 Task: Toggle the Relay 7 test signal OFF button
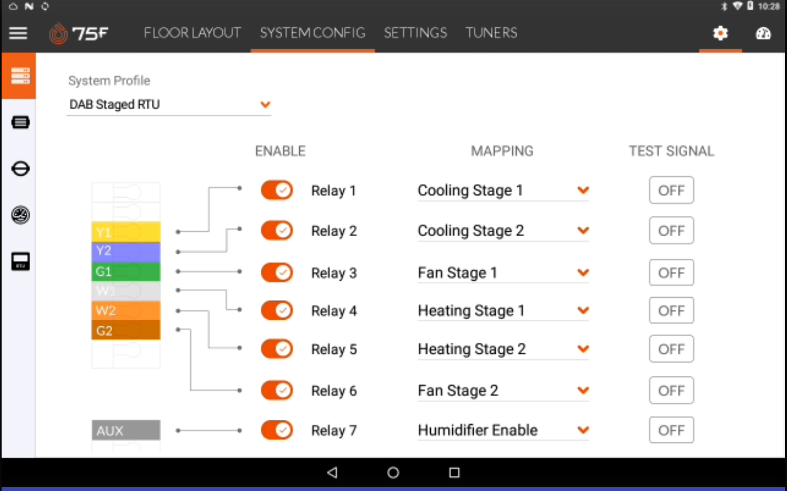click(x=671, y=430)
